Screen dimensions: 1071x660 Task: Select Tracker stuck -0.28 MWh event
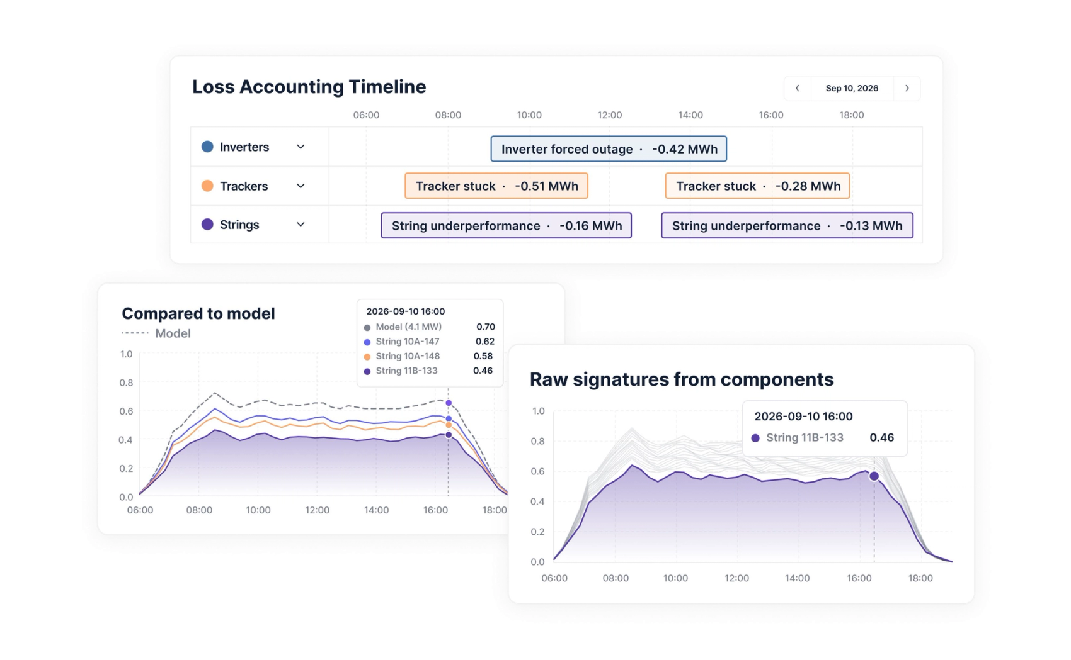point(757,186)
